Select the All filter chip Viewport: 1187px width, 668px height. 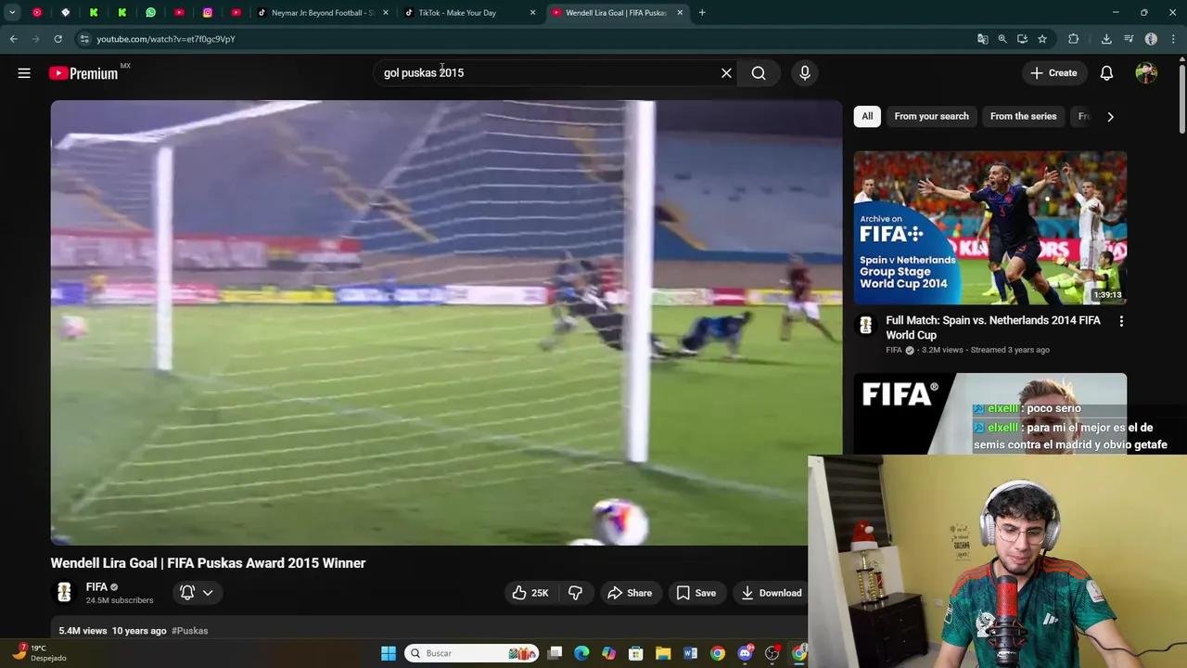867,116
